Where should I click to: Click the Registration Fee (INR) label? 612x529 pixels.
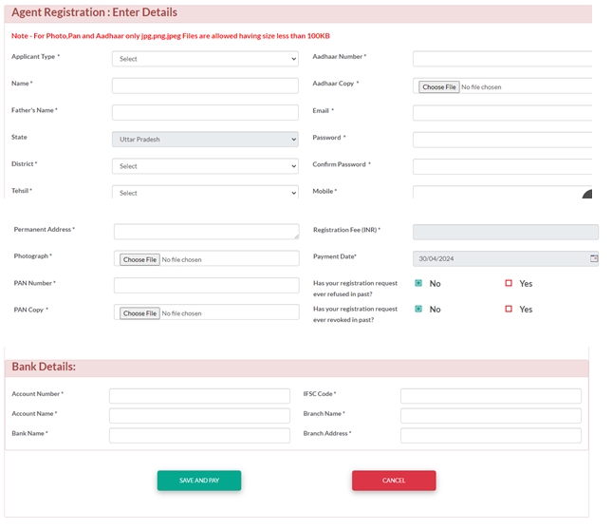coord(346,230)
